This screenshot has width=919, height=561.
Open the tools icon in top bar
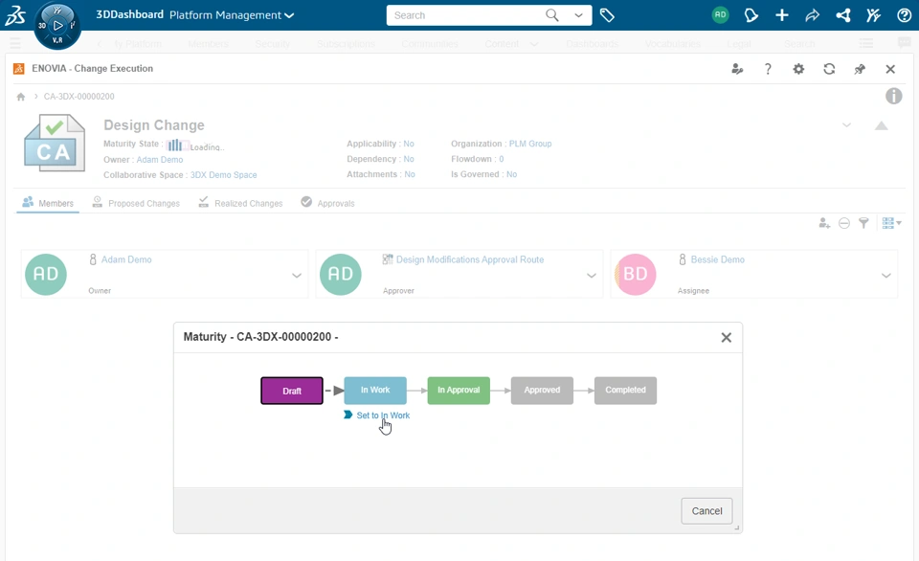(x=873, y=15)
